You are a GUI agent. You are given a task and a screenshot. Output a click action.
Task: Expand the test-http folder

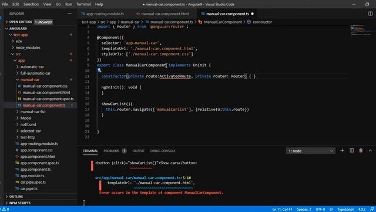28,137
